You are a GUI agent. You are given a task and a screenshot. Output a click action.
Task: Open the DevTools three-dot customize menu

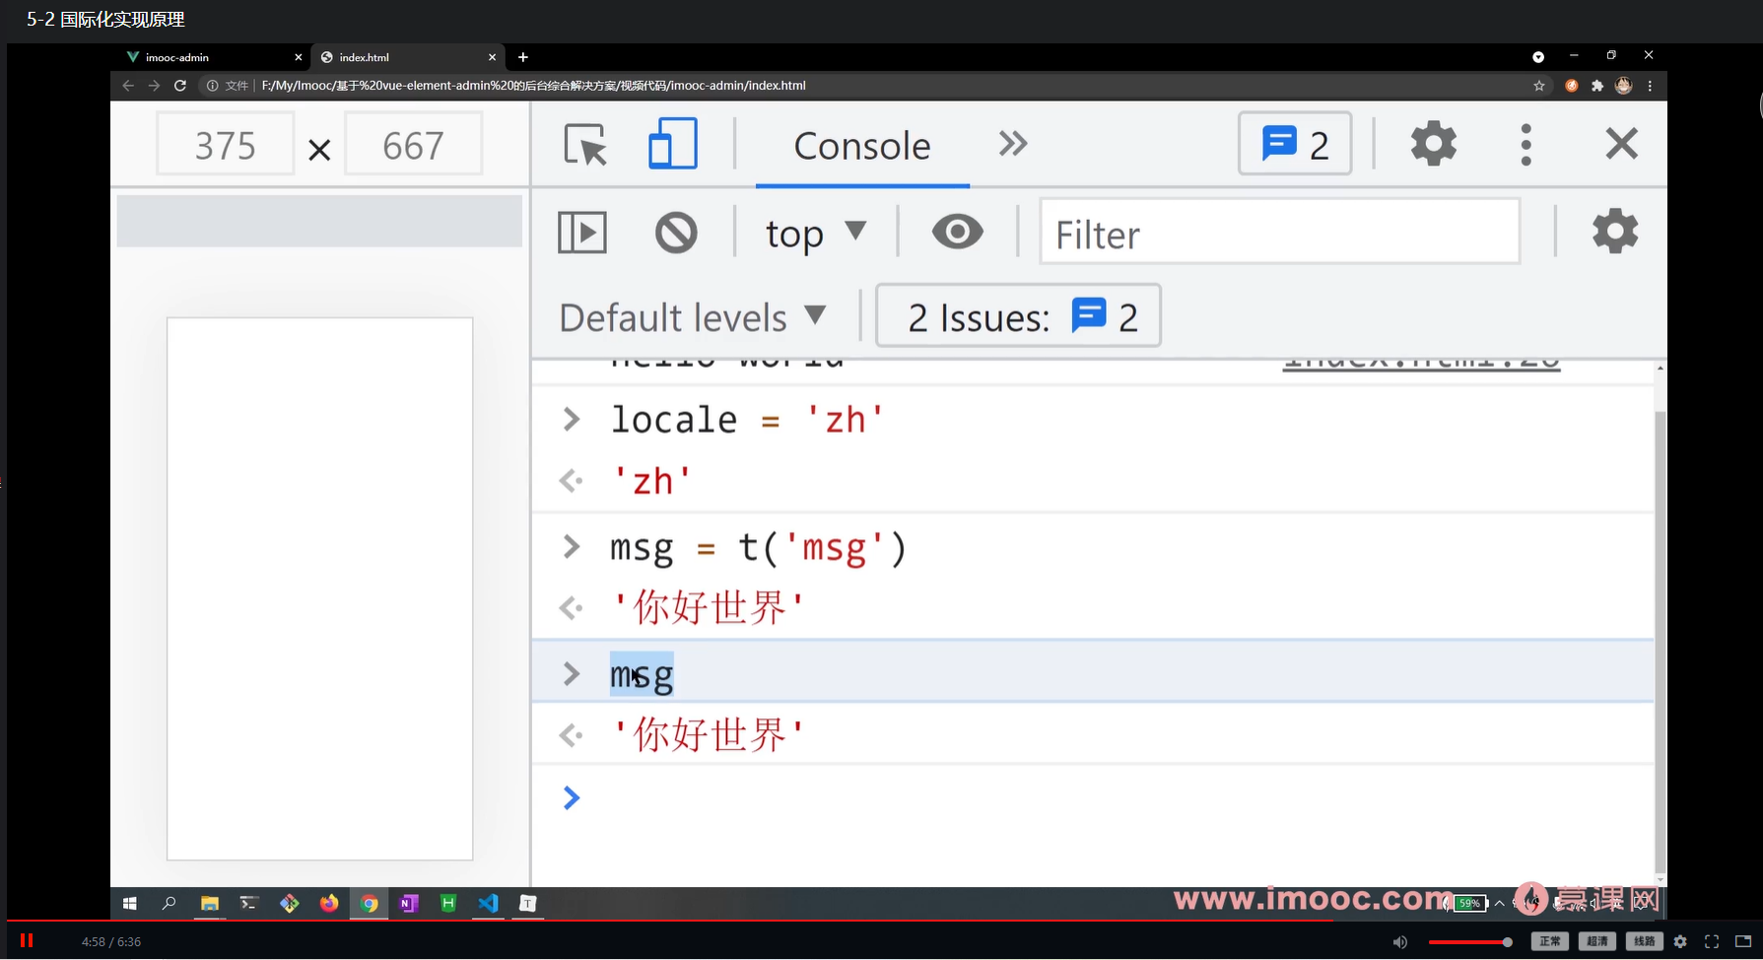click(1526, 144)
